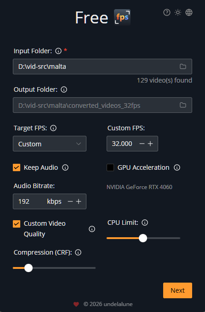Image resolution: width=205 pixels, height=312 pixels.
Task: Browse for input folder using folder icon
Action: [183, 67]
